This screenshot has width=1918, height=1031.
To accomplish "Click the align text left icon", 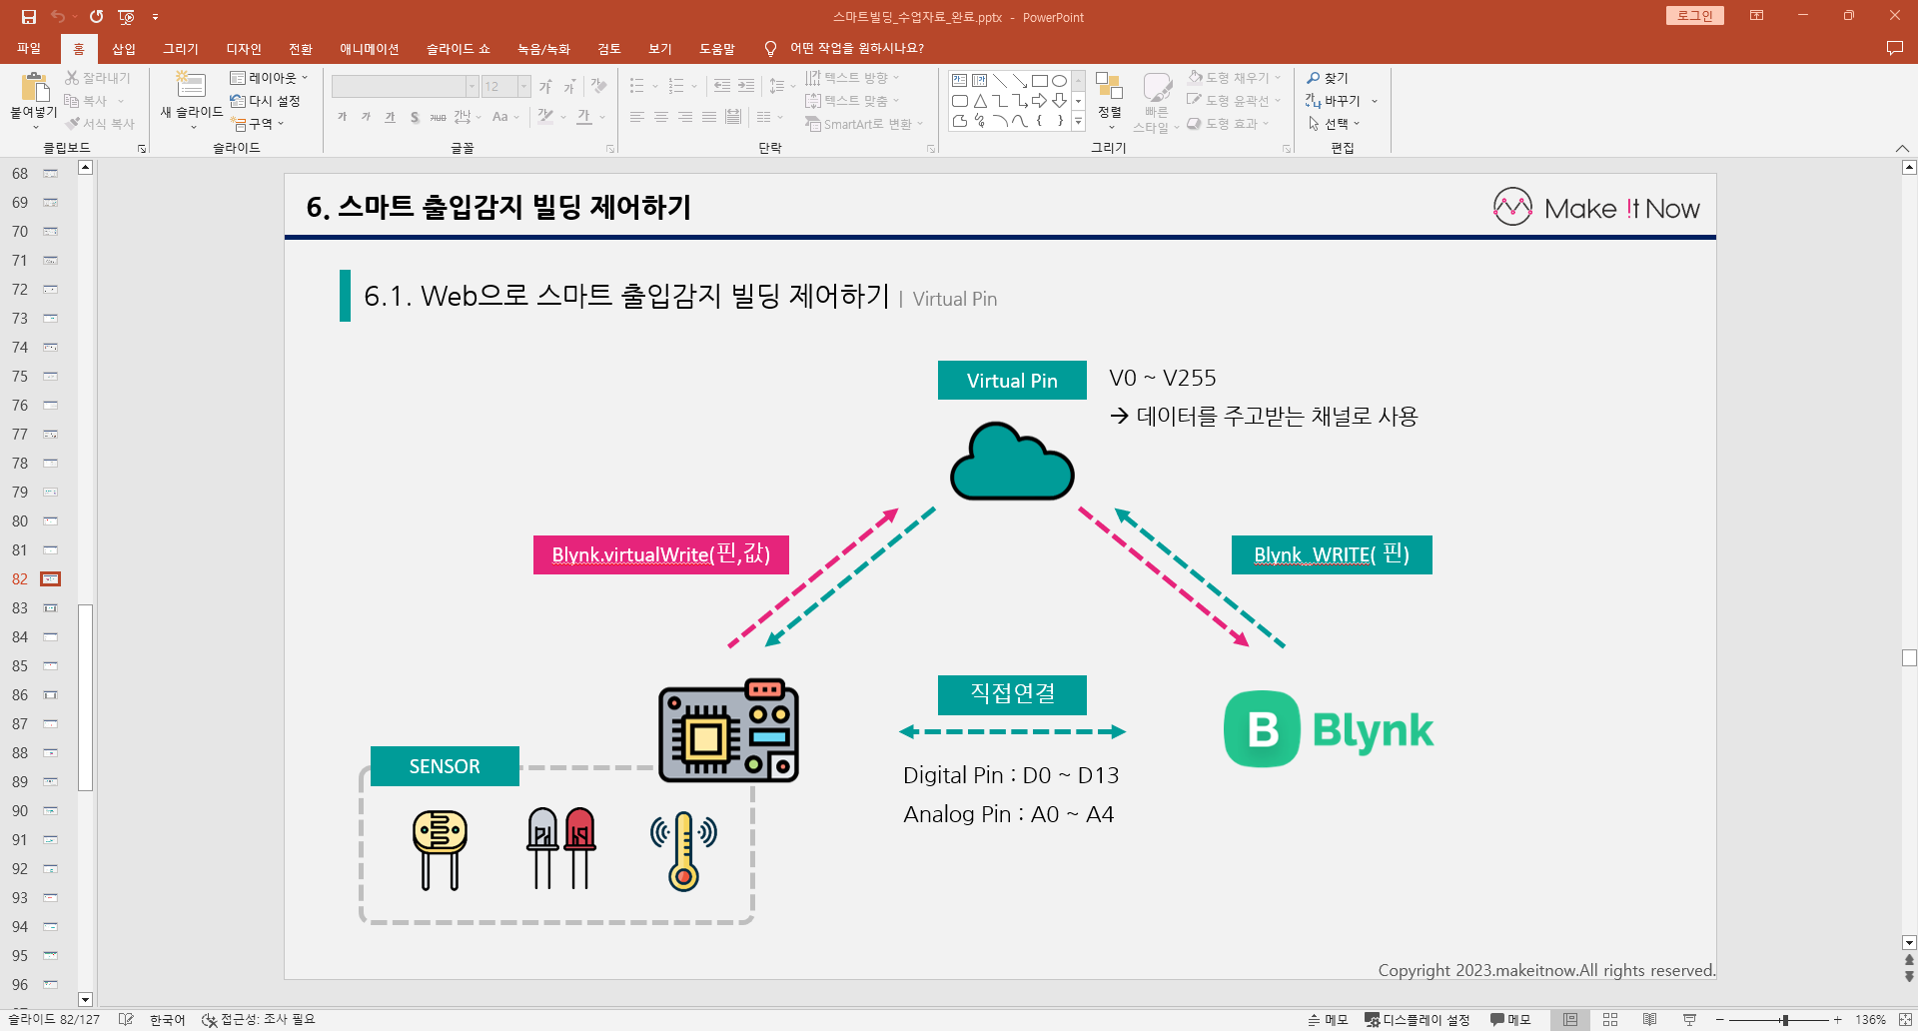I will tap(636, 117).
